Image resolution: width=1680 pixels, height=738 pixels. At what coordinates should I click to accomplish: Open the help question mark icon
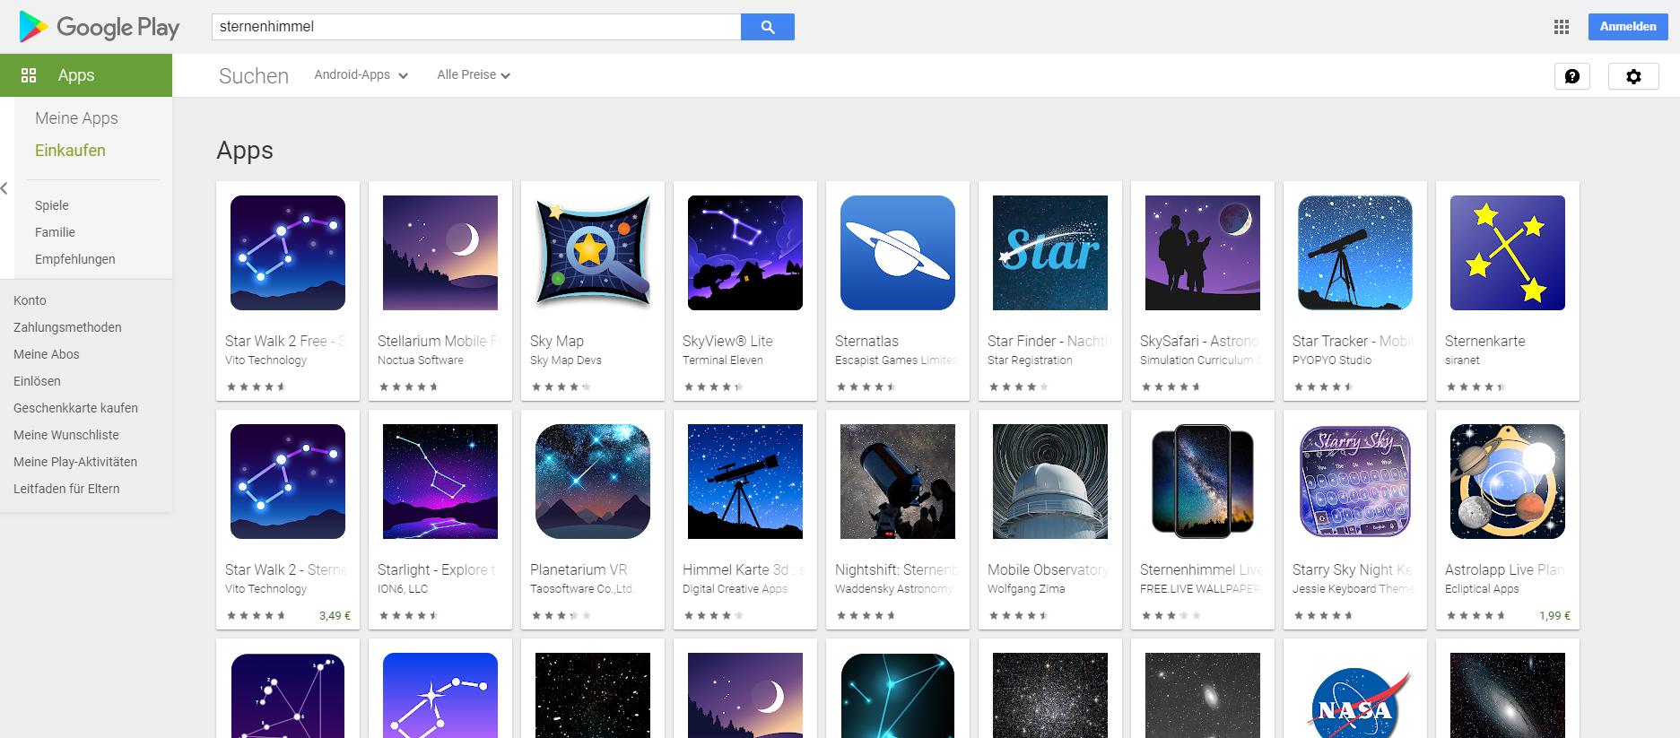[x=1571, y=76]
